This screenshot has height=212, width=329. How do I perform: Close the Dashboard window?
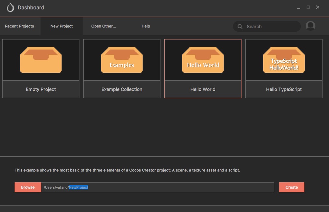317,7
